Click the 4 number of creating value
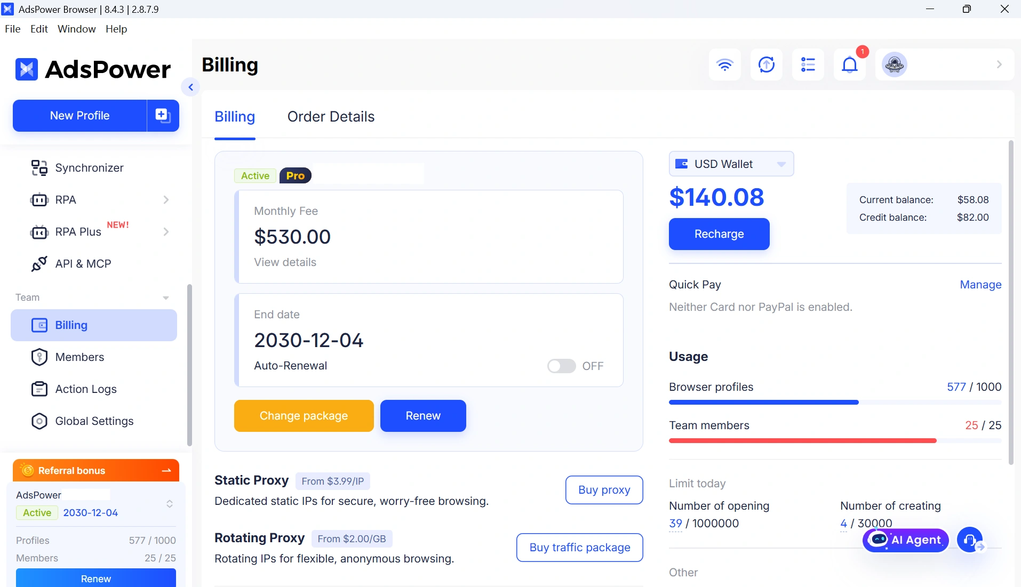Image resolution: width=1021 pixels, height=587 pixels. 843,524
